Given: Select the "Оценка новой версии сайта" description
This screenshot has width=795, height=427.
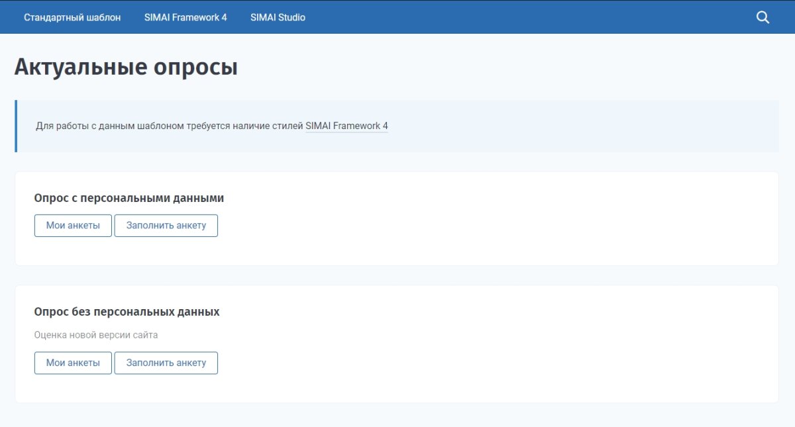Looking at the screenshot, I should (96, 334).
